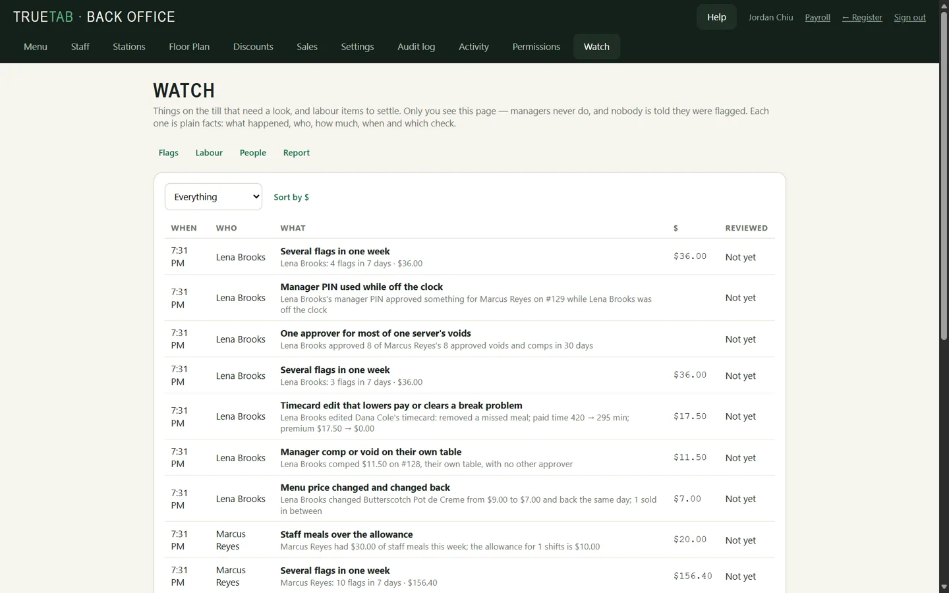This screenshot has width=949, height=593.
Task: Go to the Activity page
Action: 474,47
